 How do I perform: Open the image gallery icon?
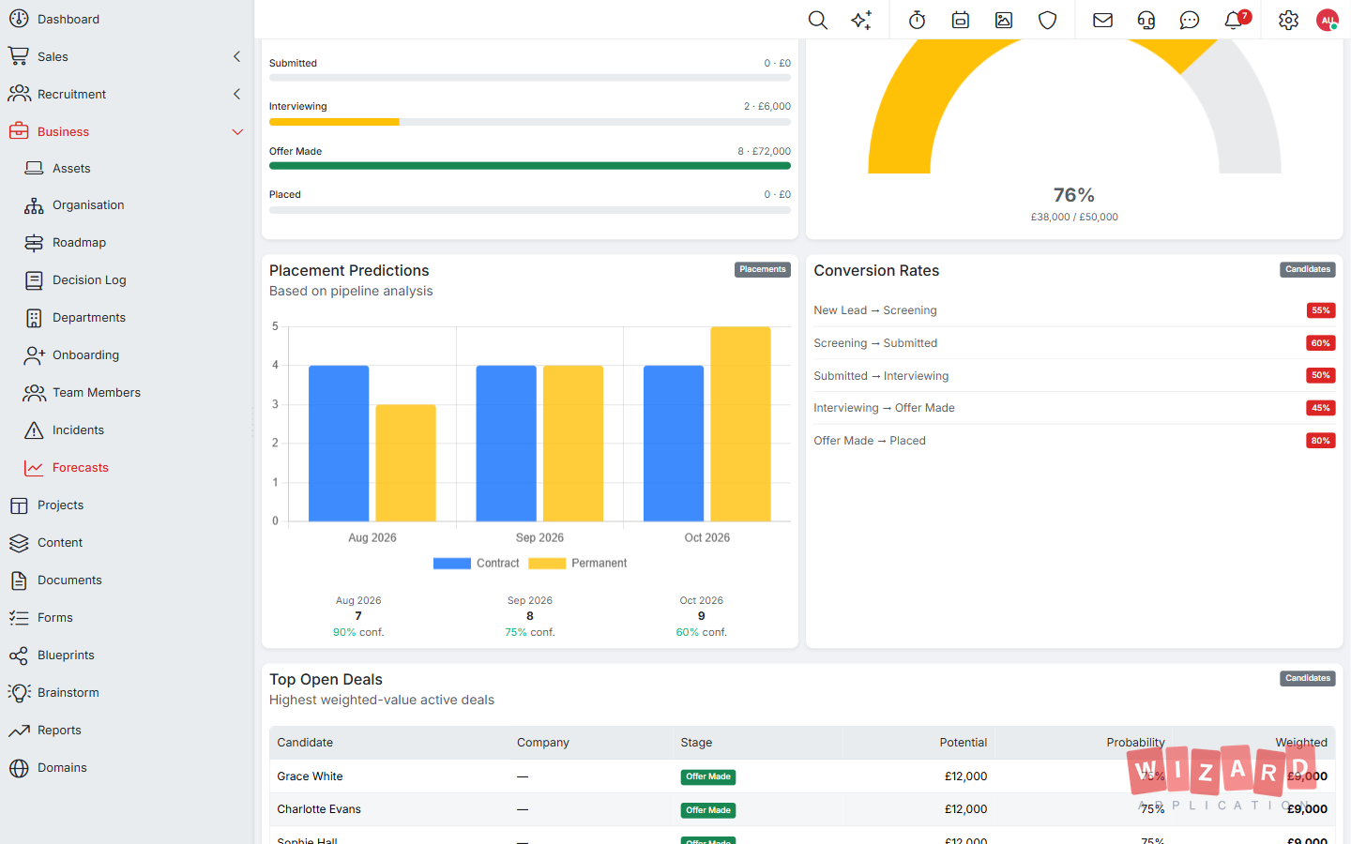click(x=1004, y=20)
